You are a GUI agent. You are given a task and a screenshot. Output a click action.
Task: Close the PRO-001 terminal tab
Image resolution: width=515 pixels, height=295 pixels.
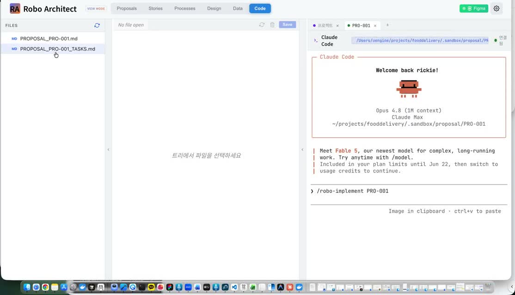375,25
